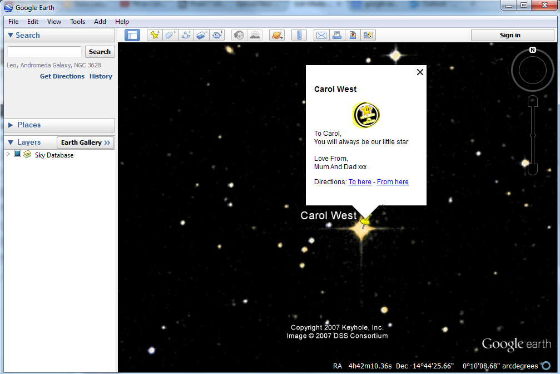This screenshot has width=560, height=374.
Task: Click the Google Earth title bar icon
Action: point(8,7)
